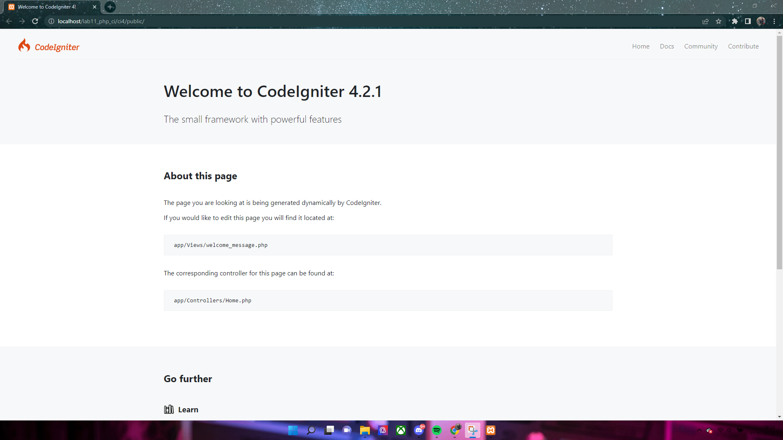Toggle the browser side panel
The image size is (783, 440).
click(x=748, y=21)
